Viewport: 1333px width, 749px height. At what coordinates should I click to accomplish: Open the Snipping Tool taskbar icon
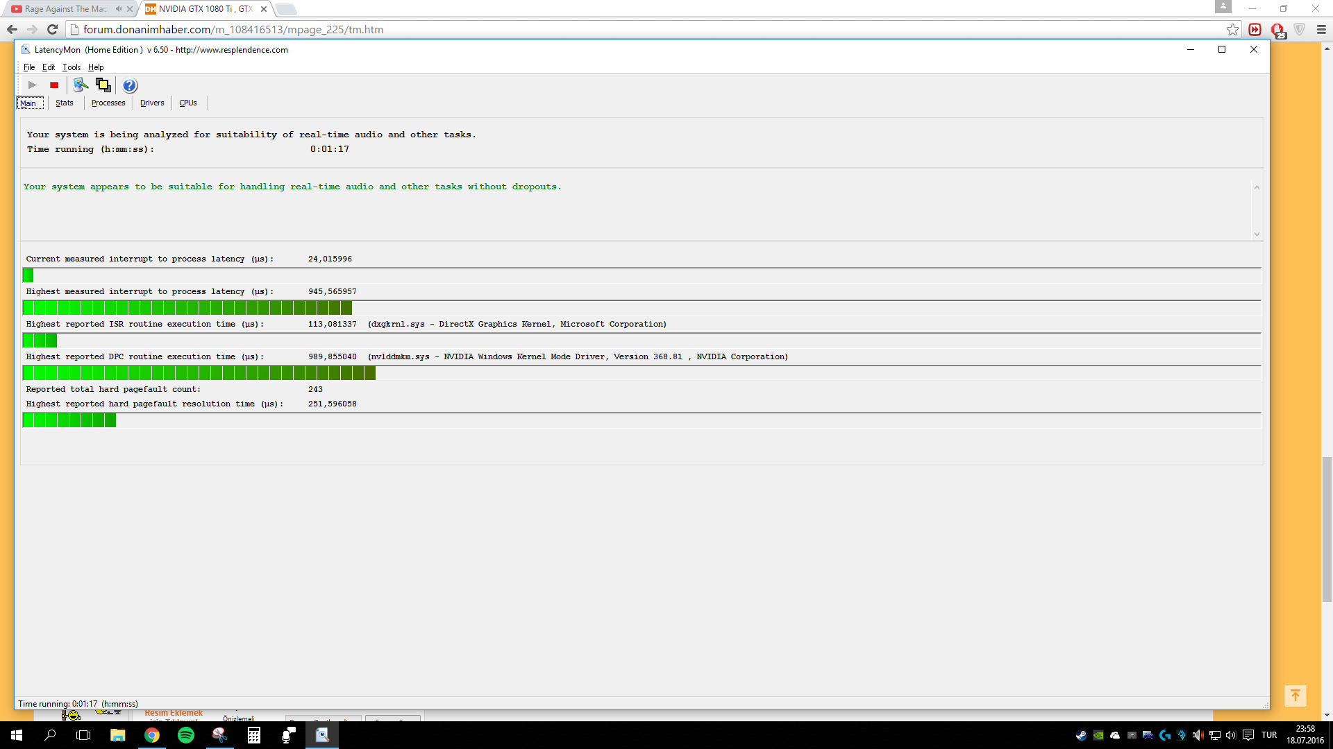pos(220,735)
